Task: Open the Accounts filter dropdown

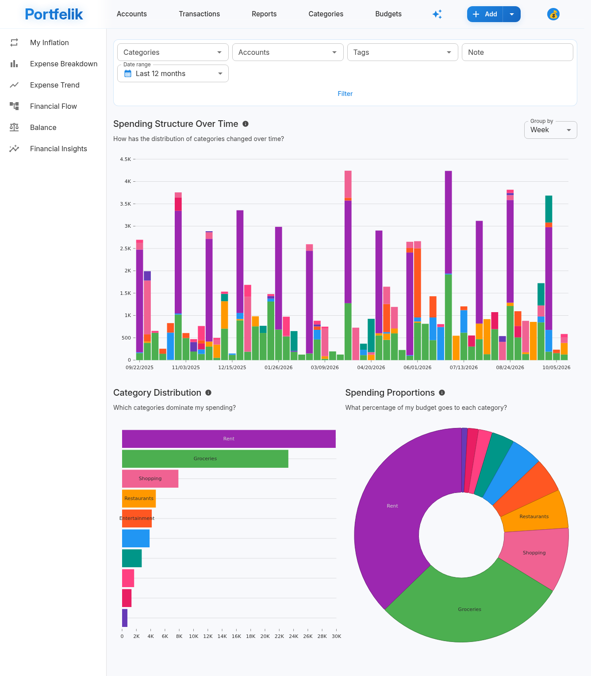Action: click(288, 52)
